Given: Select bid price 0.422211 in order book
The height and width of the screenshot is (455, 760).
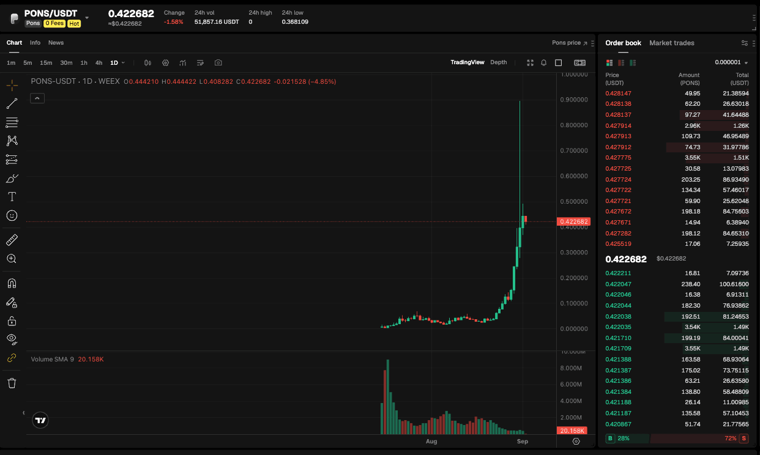Looking at the screenshot, I should tap(618, 273).
